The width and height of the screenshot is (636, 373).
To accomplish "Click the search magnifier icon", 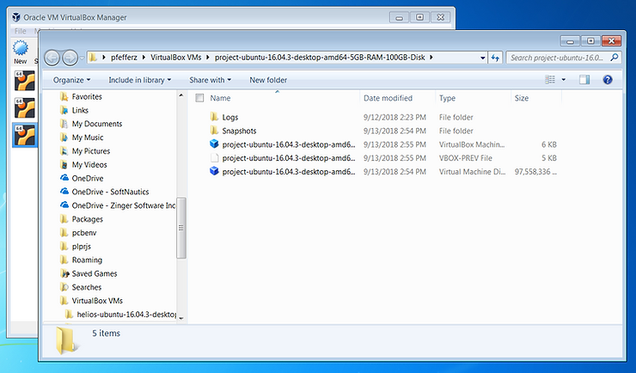I will (615, 58).
